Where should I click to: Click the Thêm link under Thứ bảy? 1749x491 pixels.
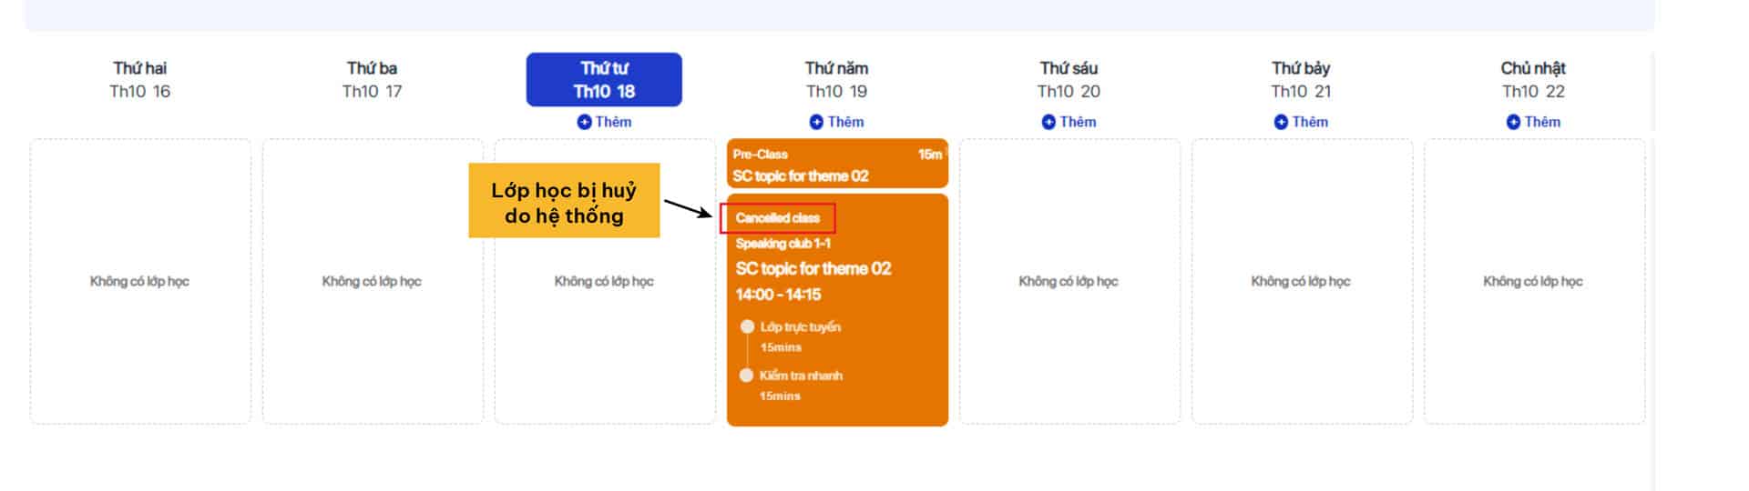pyautogui.click(x=1310, y=122)
